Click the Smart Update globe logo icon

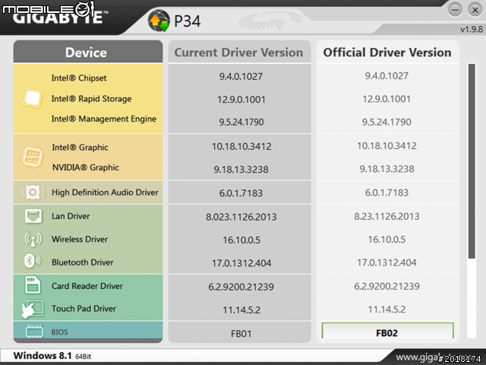coord(159,21)
